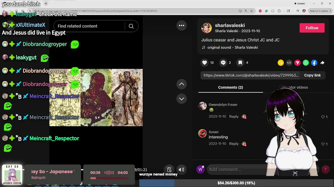Click the search magnifier next to Find related content
Image resolution: width=334 pixels, height=187 pixels.
coord(131,26)
